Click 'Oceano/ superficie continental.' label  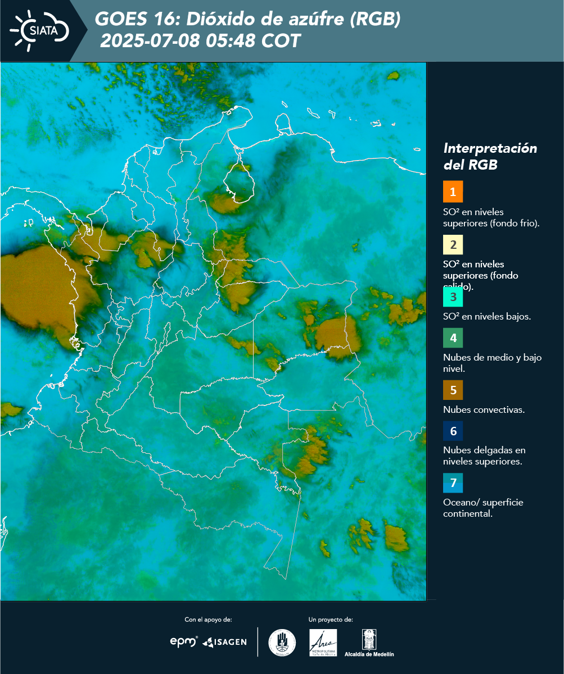click(x=483, y=508)
